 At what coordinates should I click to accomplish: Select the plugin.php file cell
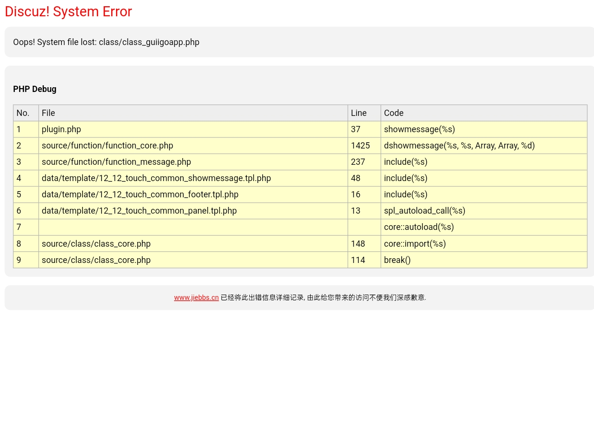pyautogui.click(x=61, y=129)
